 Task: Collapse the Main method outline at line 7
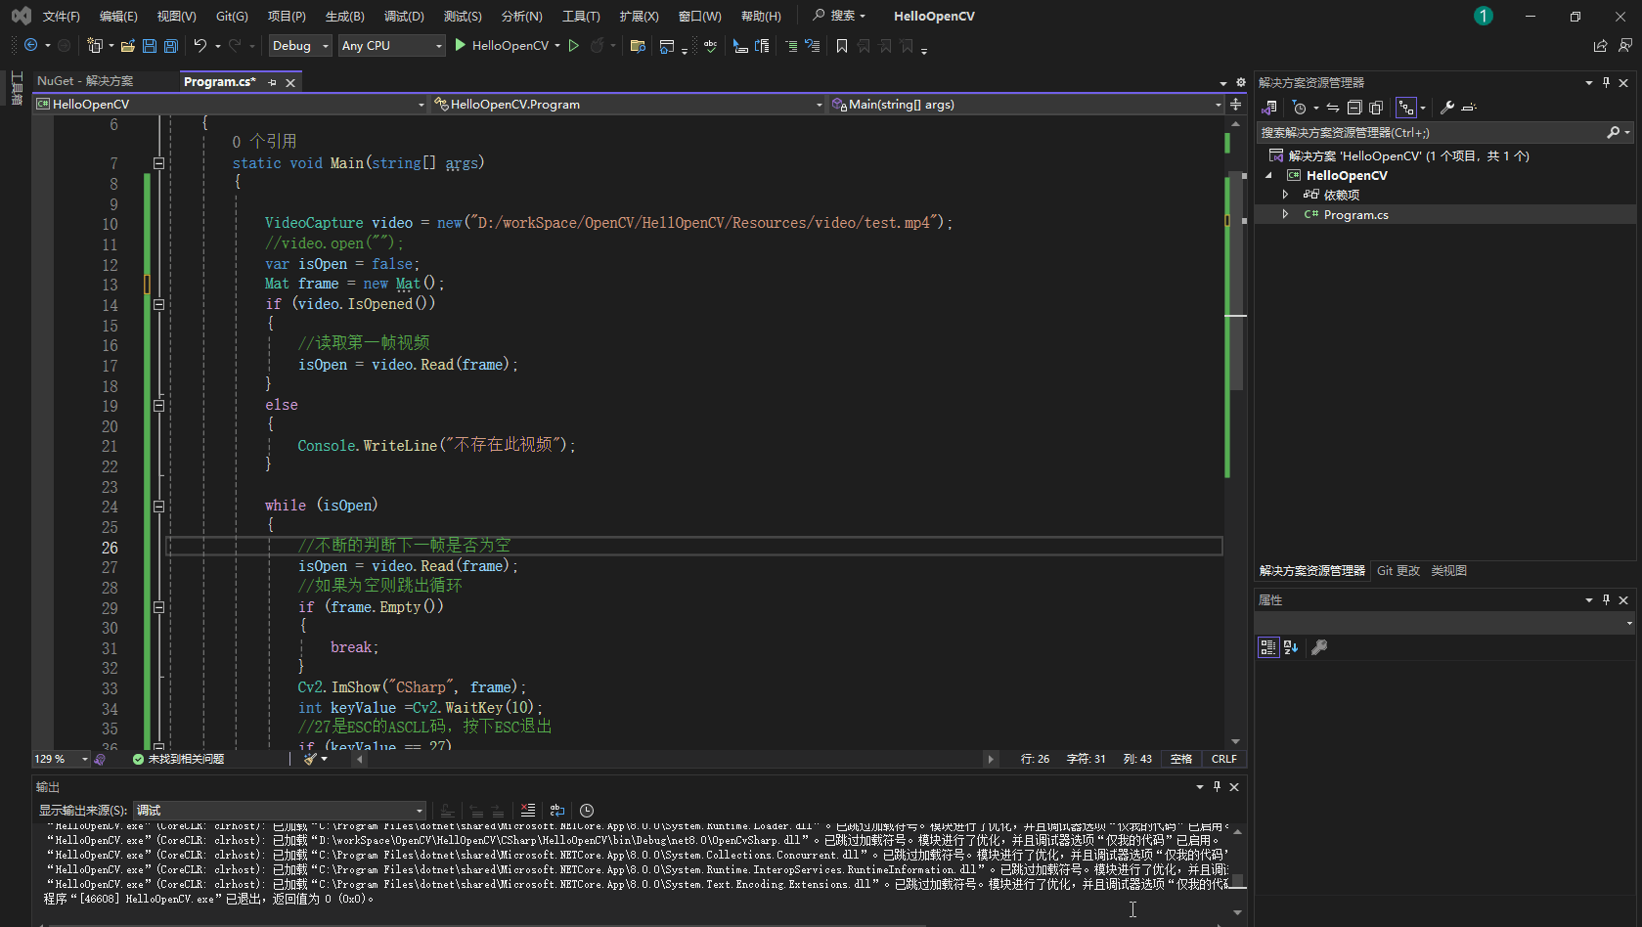pyautogui.click(x=158, y=163)
